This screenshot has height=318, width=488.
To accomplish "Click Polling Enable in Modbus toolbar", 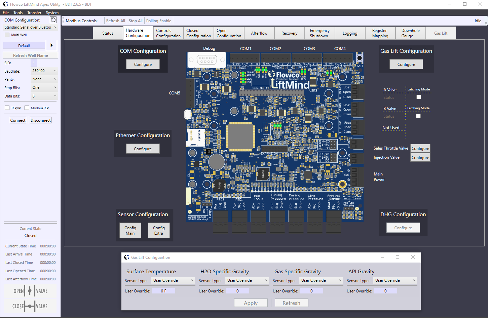I will click(159, 21).
